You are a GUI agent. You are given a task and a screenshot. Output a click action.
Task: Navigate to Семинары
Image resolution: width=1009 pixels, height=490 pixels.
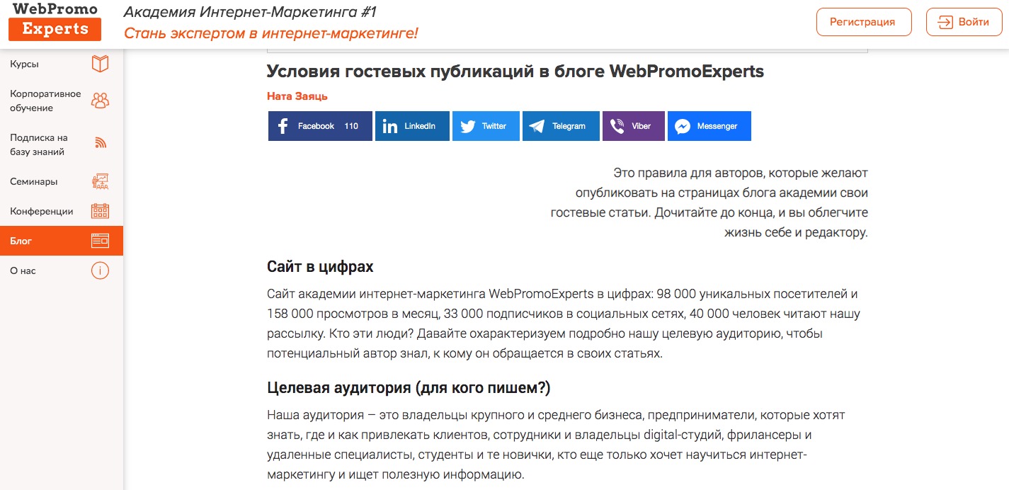[x=62, y=181]
